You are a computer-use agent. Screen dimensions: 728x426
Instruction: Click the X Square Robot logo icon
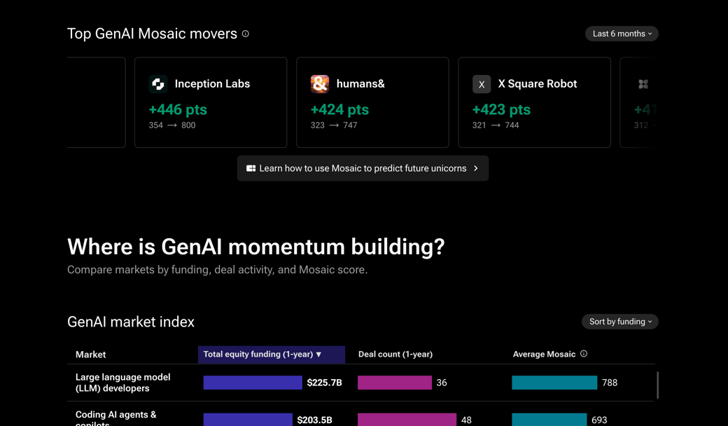482,84
